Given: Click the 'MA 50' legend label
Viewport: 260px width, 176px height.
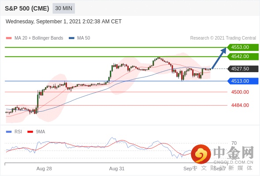Looking at the screenshot, I should [x=84, y=38].
